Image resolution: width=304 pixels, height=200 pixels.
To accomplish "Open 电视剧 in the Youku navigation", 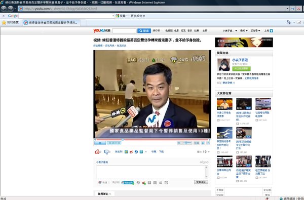I will [169, 30].
